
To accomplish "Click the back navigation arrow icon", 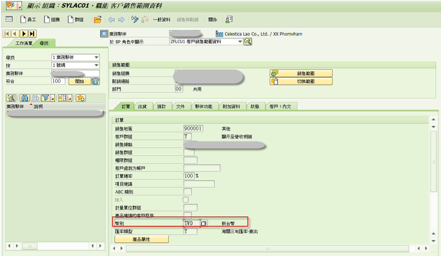I will point(111,19).
